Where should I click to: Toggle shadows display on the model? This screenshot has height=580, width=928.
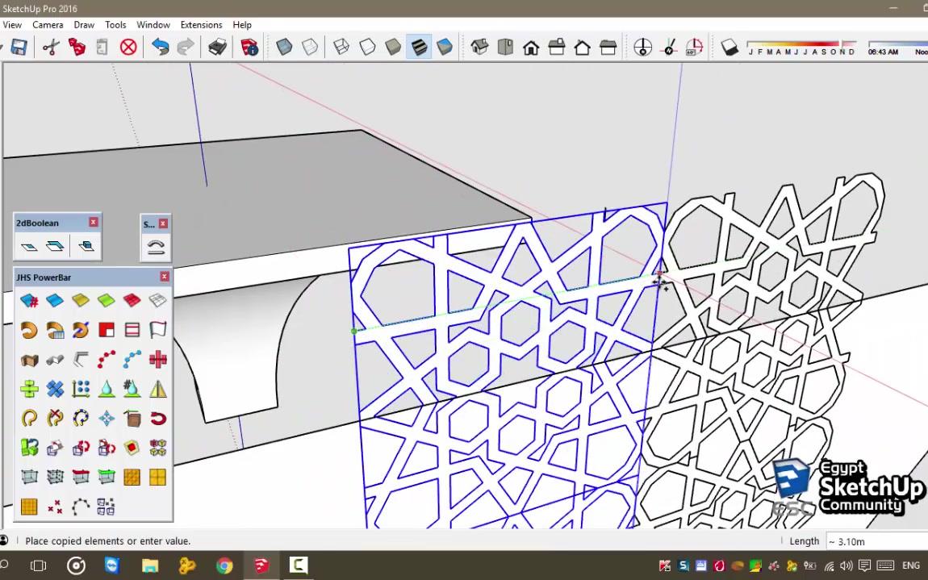point(730,48)
